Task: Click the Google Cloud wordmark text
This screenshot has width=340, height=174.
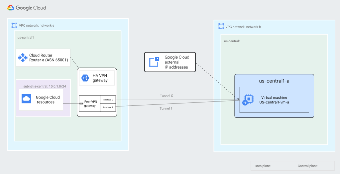Action: pos(31,8)
